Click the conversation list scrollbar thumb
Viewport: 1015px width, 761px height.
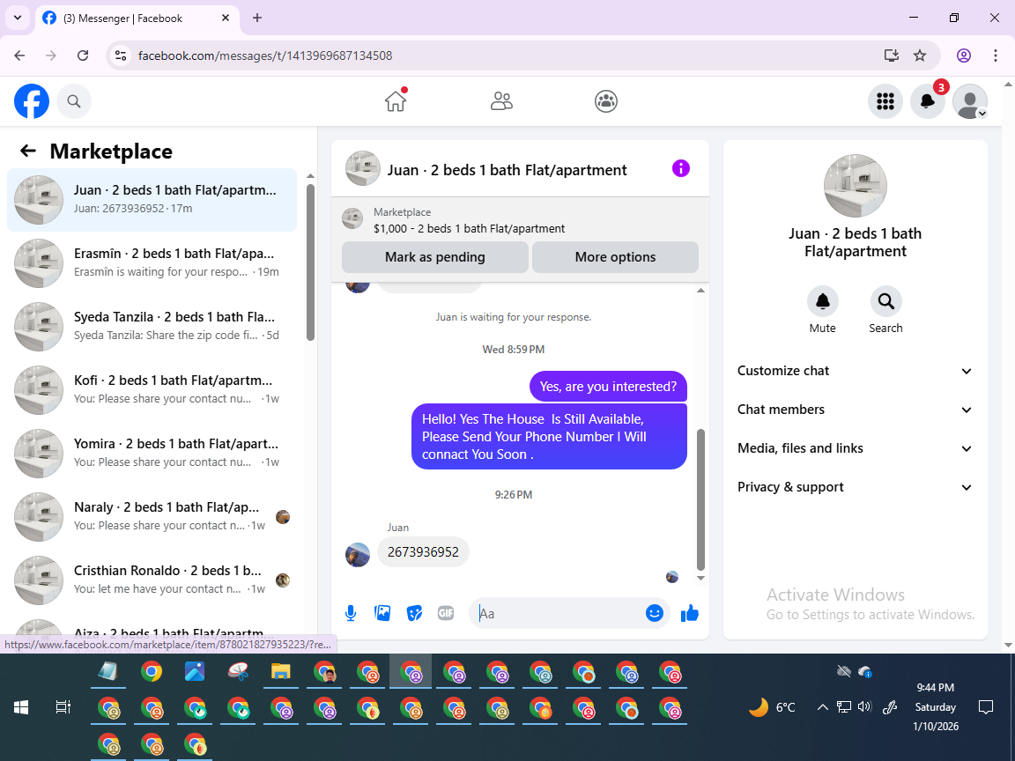pos(311,262)
